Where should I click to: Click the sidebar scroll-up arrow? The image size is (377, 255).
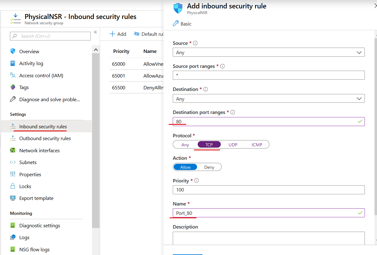pyautogui.click(x=96, y=50)
